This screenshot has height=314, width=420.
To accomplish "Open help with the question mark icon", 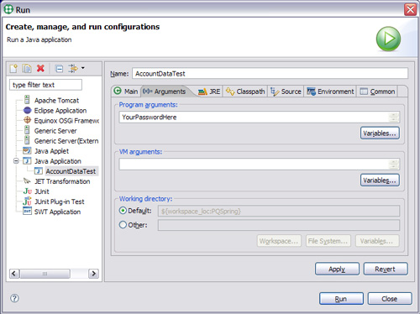I will coord(14,298).
